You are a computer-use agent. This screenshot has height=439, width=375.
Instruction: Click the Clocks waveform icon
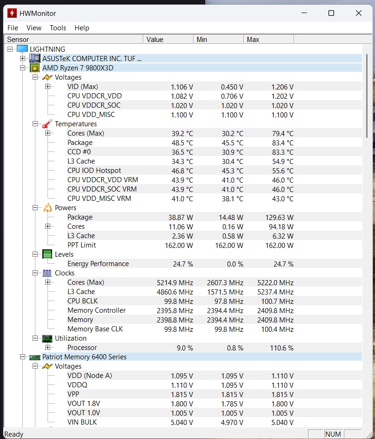[47, 273]
